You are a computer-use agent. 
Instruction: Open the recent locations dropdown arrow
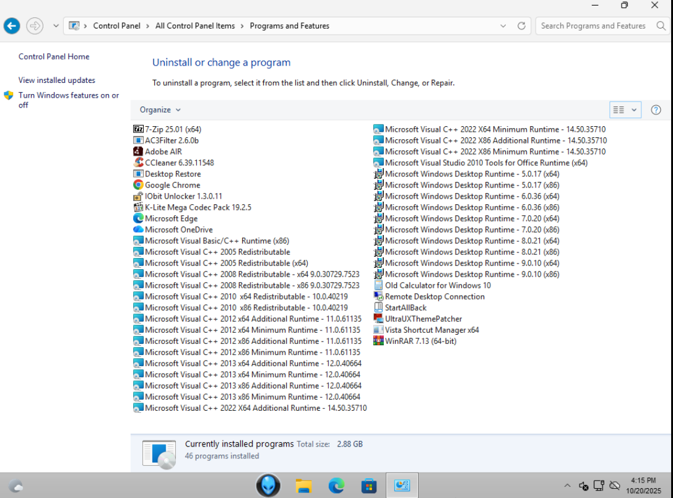(x=56, y=26)
